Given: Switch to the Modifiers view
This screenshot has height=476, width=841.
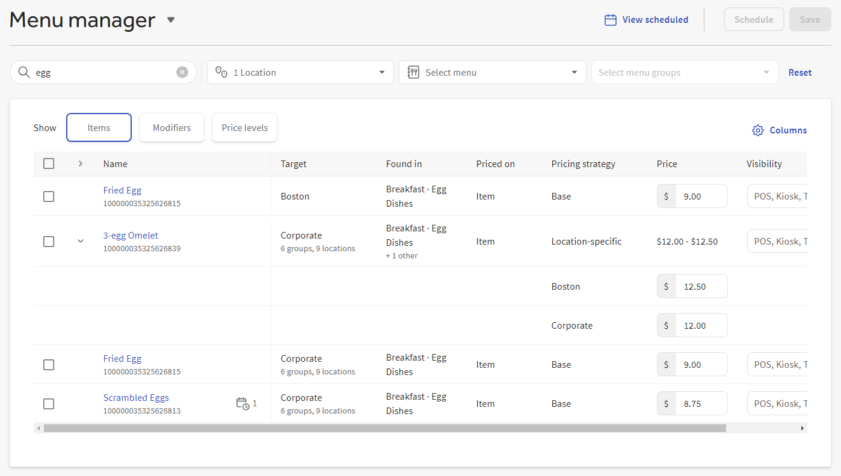Looking at the screenshot, I should tap(171, 127).
